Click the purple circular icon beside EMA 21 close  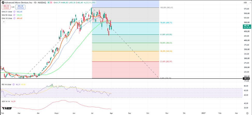(14, 12)
